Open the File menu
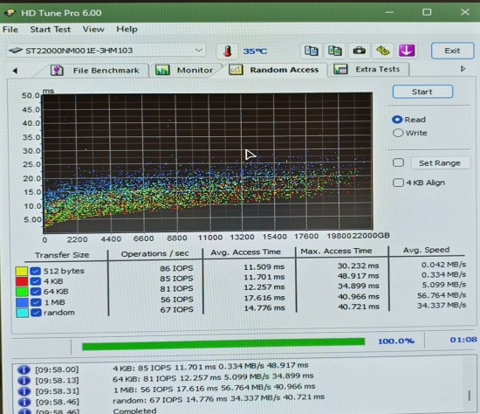Screen dimensions: 480x414 click(x=10, y=30)
